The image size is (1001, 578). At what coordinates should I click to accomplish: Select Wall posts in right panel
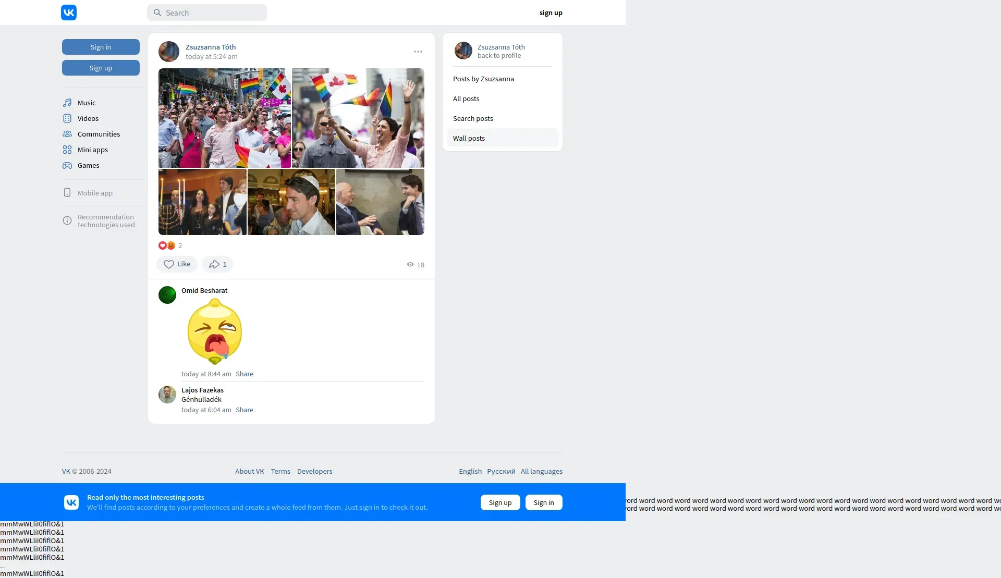click(x=469, y=138)
